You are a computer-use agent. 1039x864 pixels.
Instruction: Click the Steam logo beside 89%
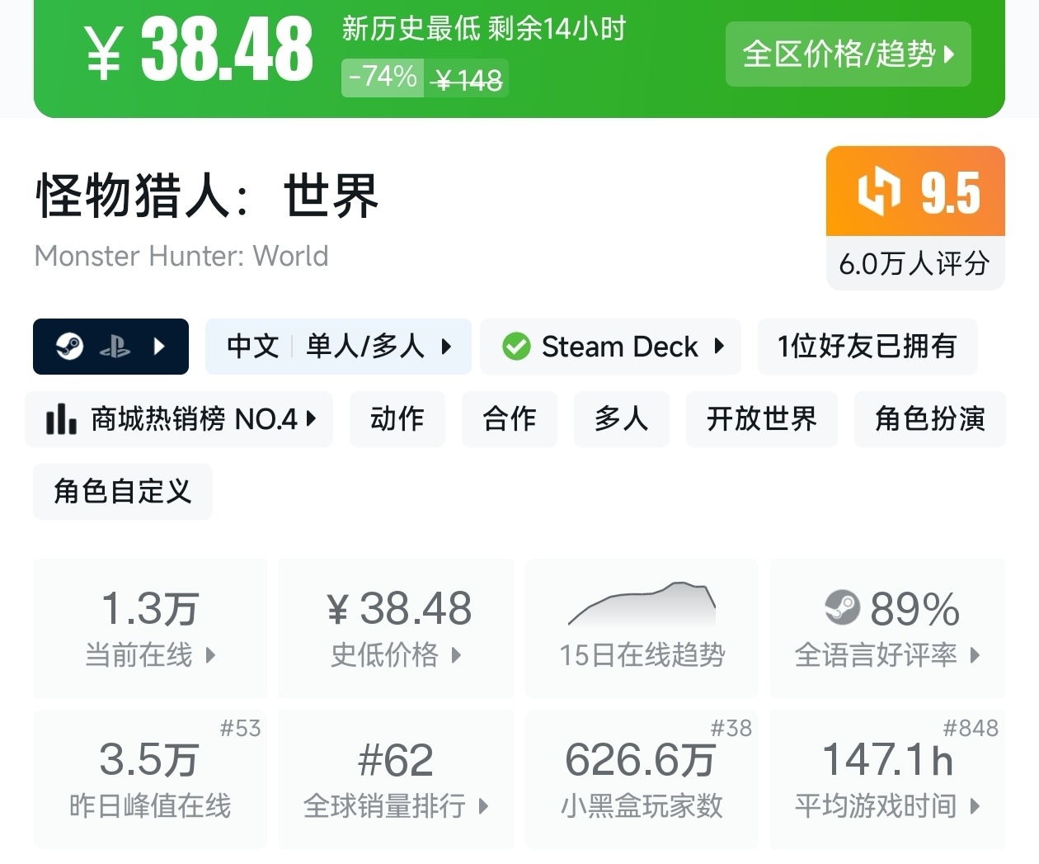click(842, 608)
